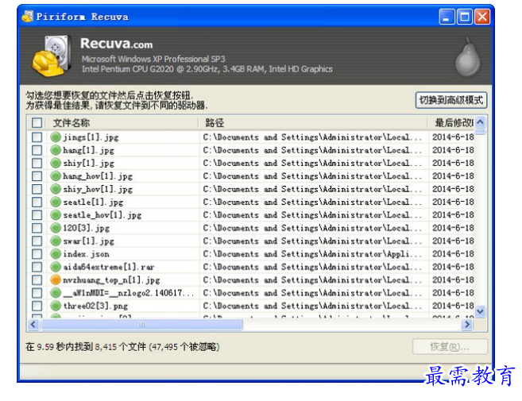Image resolution: width=522 pixels, height=401 pixels.
Task: Close the Piriform Recuva window
Action: pyautogui.click(x=482, y=17)
